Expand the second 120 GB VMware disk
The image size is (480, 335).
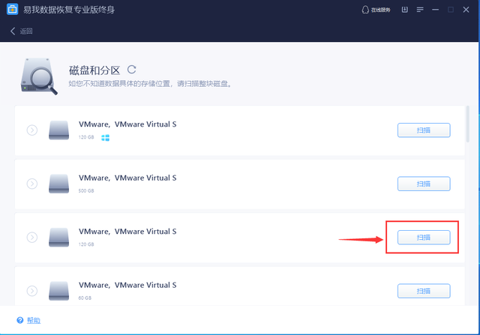pyautogui.click(x=32, y=237)
